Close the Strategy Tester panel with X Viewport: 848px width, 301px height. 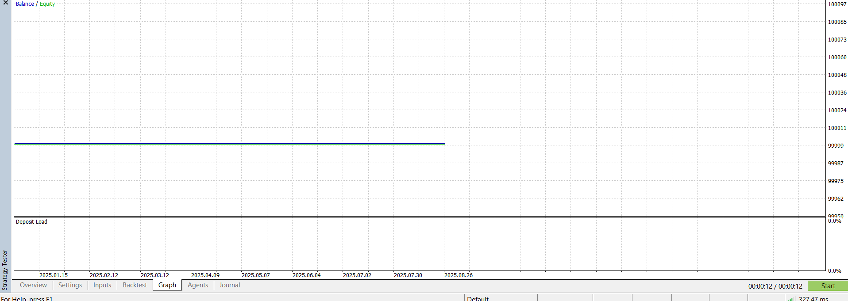6,3
